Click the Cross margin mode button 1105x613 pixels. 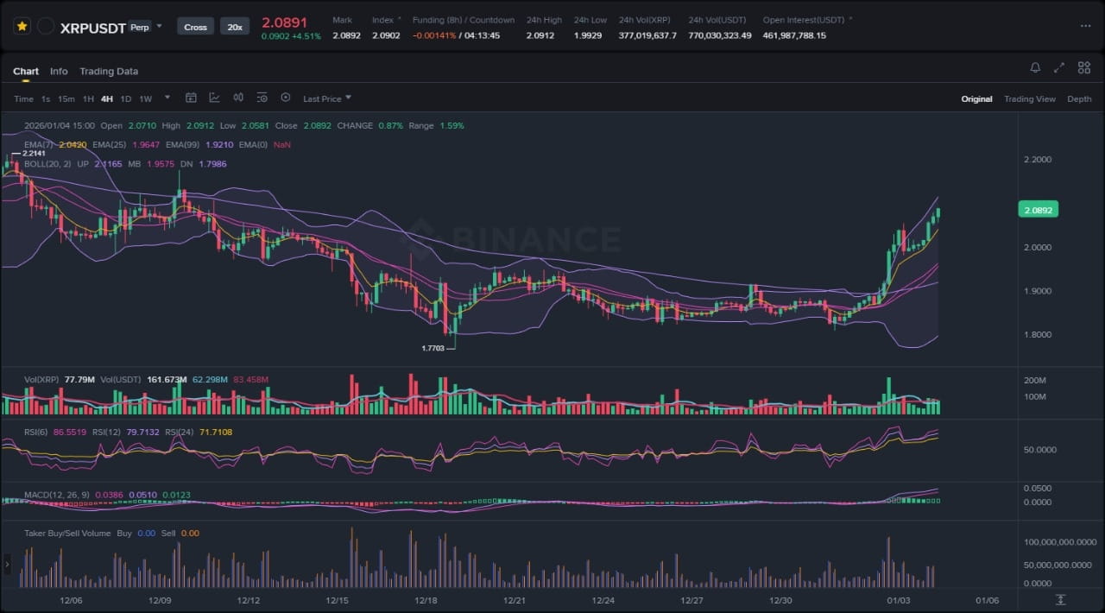(x=196, y=27)
